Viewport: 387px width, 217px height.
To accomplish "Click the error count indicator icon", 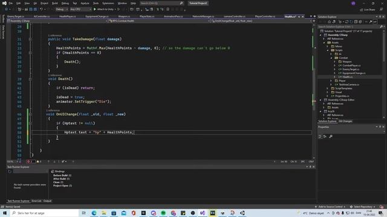I will point(28,162).
